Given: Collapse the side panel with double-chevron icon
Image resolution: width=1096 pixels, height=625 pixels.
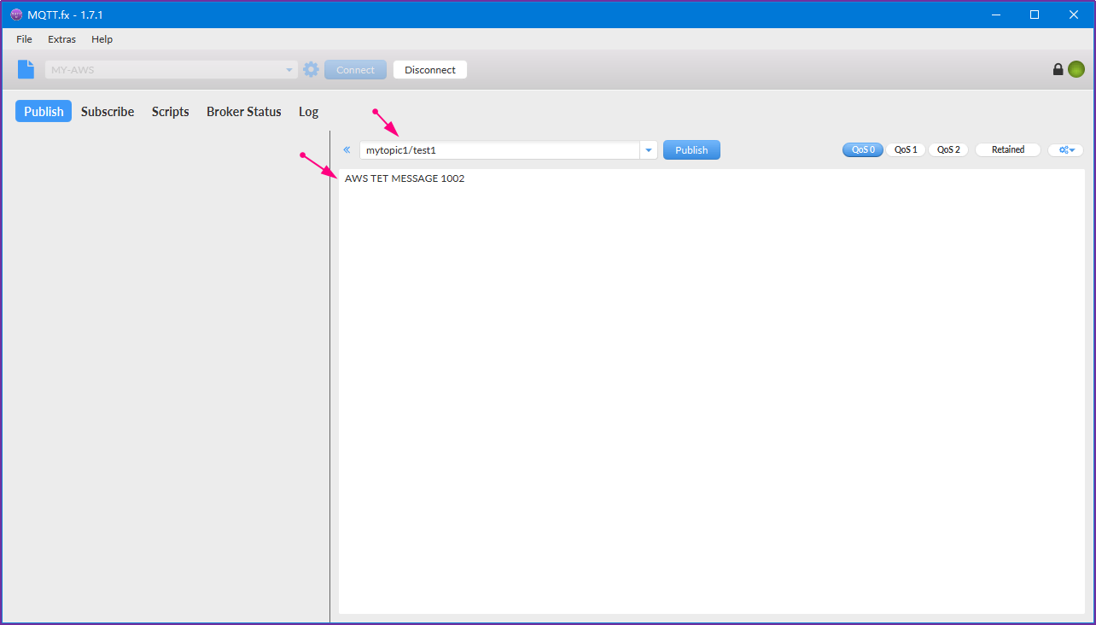Looking at the screenshot, I should coord(347,149).
